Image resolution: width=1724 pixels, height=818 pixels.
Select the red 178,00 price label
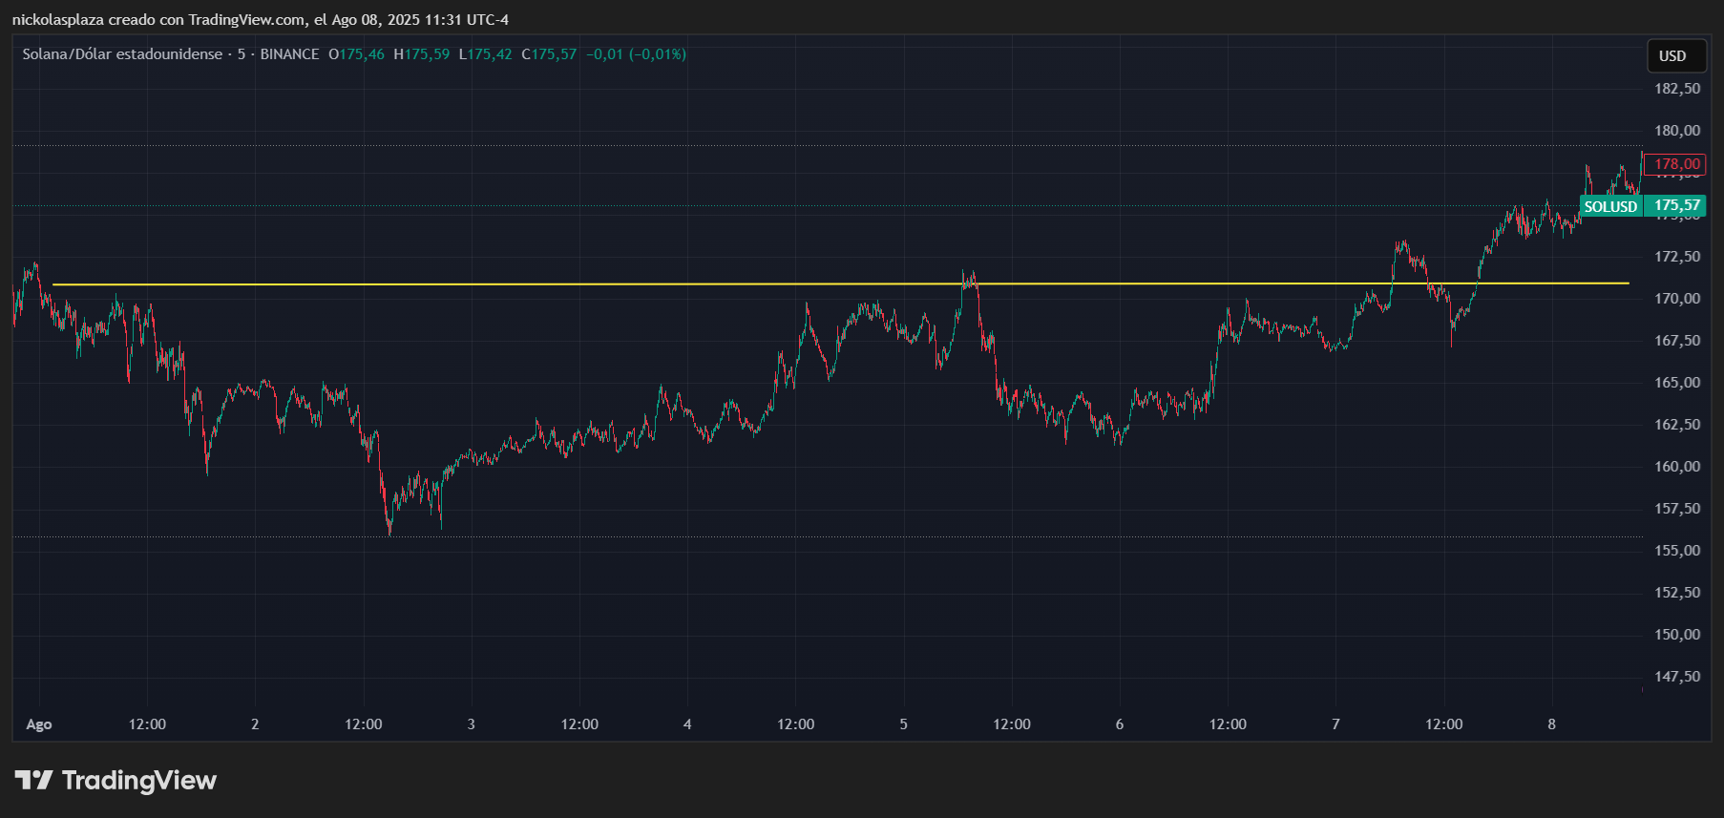1676,164
